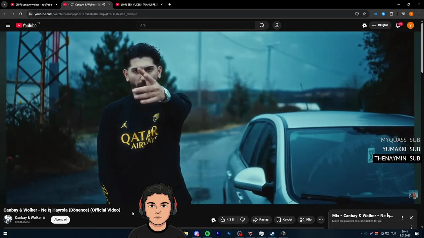Open the notifications bell
This screenshot has height=238, width=424.
point(398,25)
